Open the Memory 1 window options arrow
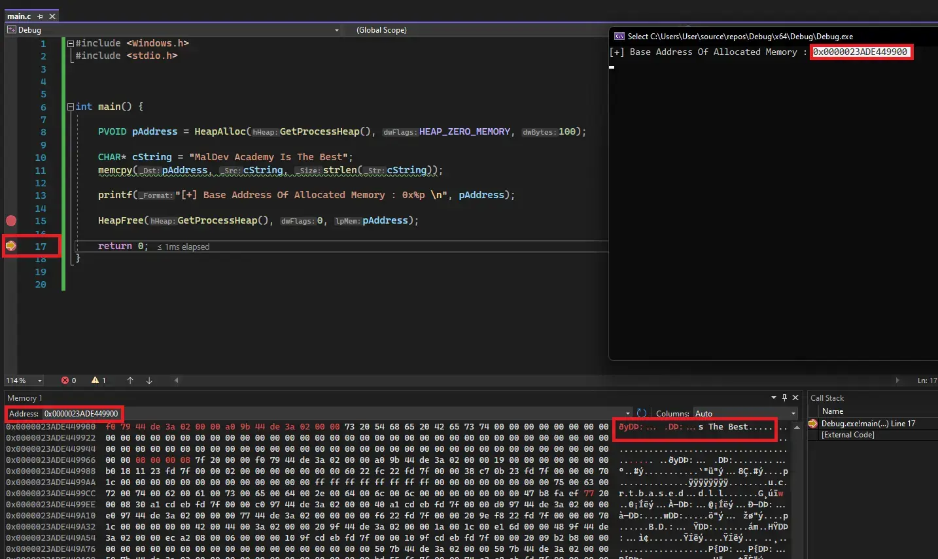 pyautogui.click(x=773, y=398)
